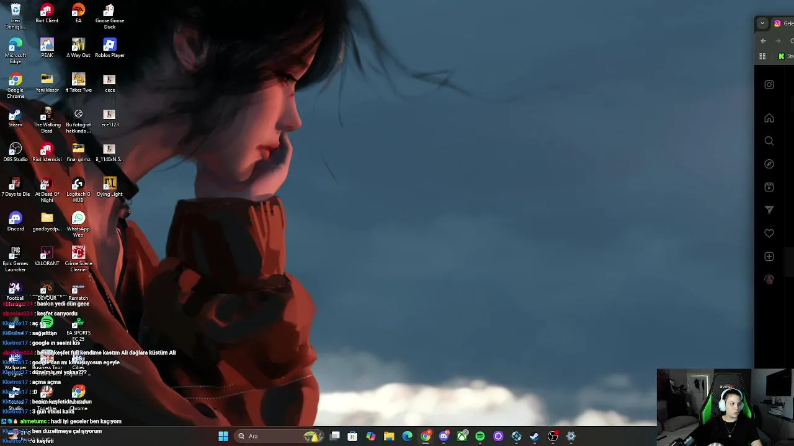This screenshot has width=794, height=446.
Task: Select the Rematch desktop shortcut
Action: tap(78, 291)
